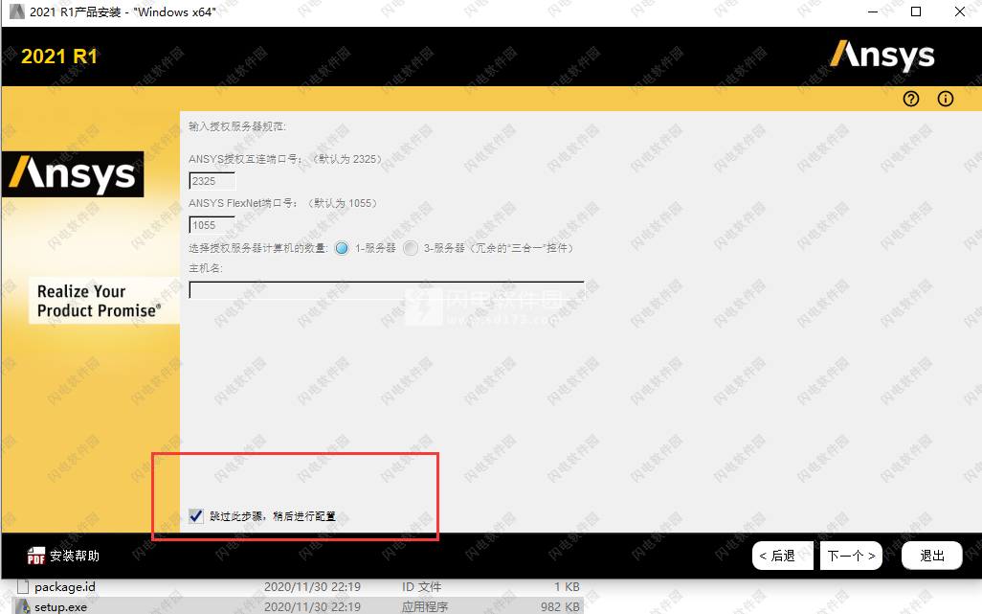Click the setup.exe file icon
This screenshot has width=982, height=614.
click(x=23, y=606)
